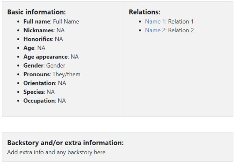
Task: Click the Pronouns field label
Action: 37,74
